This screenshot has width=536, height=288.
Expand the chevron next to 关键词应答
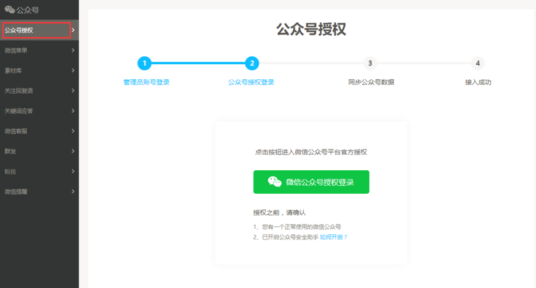[x=73, y=111]
